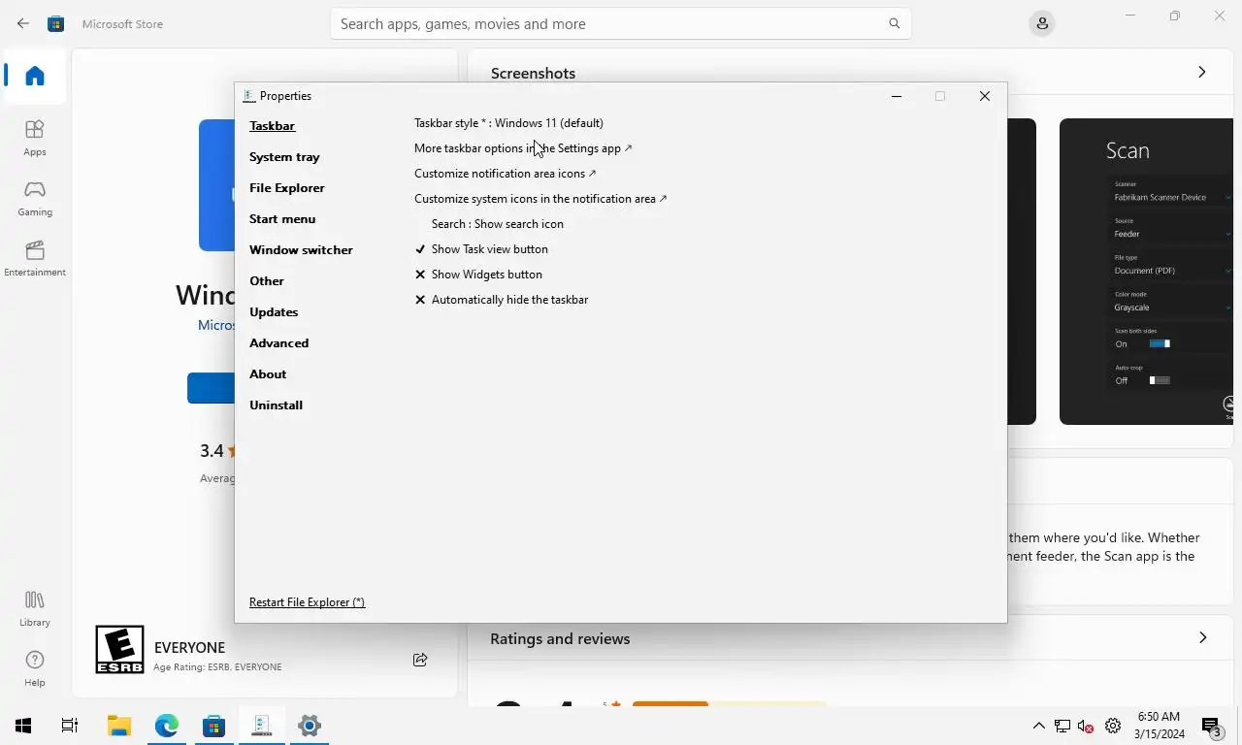Viewport: 1242px width, 745px height.
Task: Click the muted volume tray icon
Action: (1087, 726)
